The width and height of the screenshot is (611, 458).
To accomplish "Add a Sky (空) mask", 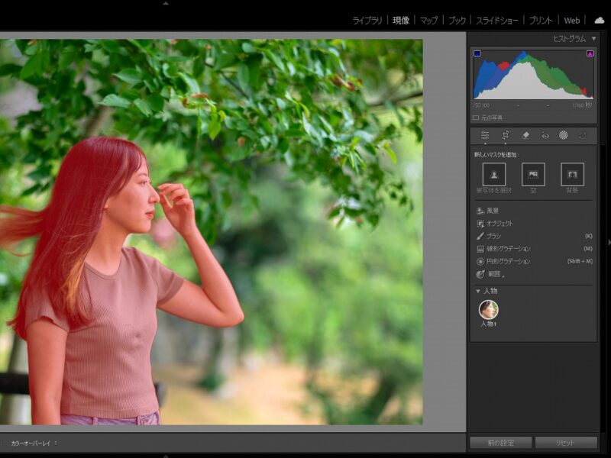I will click(x=533, y=174).
